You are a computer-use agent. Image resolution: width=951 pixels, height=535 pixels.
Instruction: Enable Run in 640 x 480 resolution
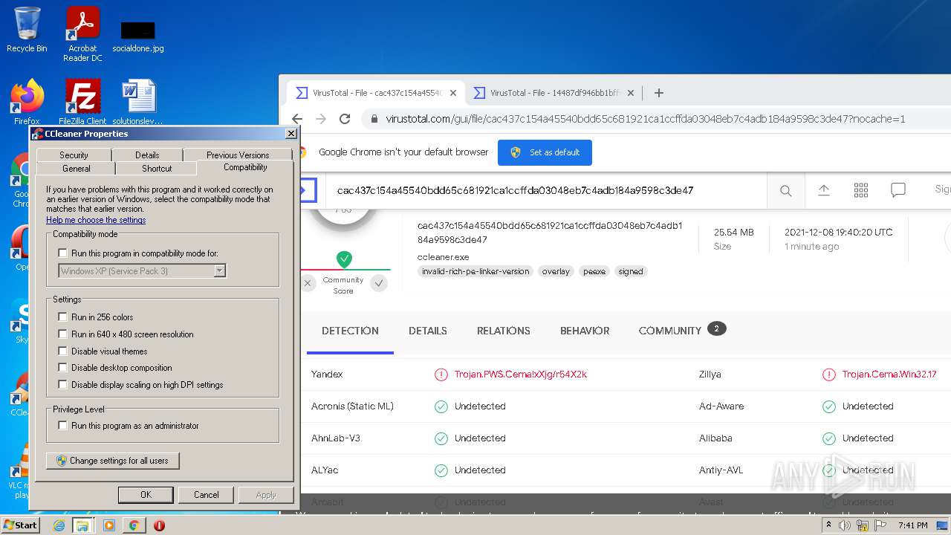pos(63,334)
